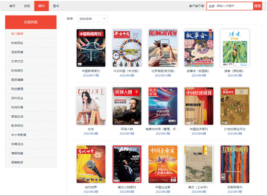Open the 当代世界 microphone cover
This screenshot has height=196, width=267.
(x=91, y=164)
